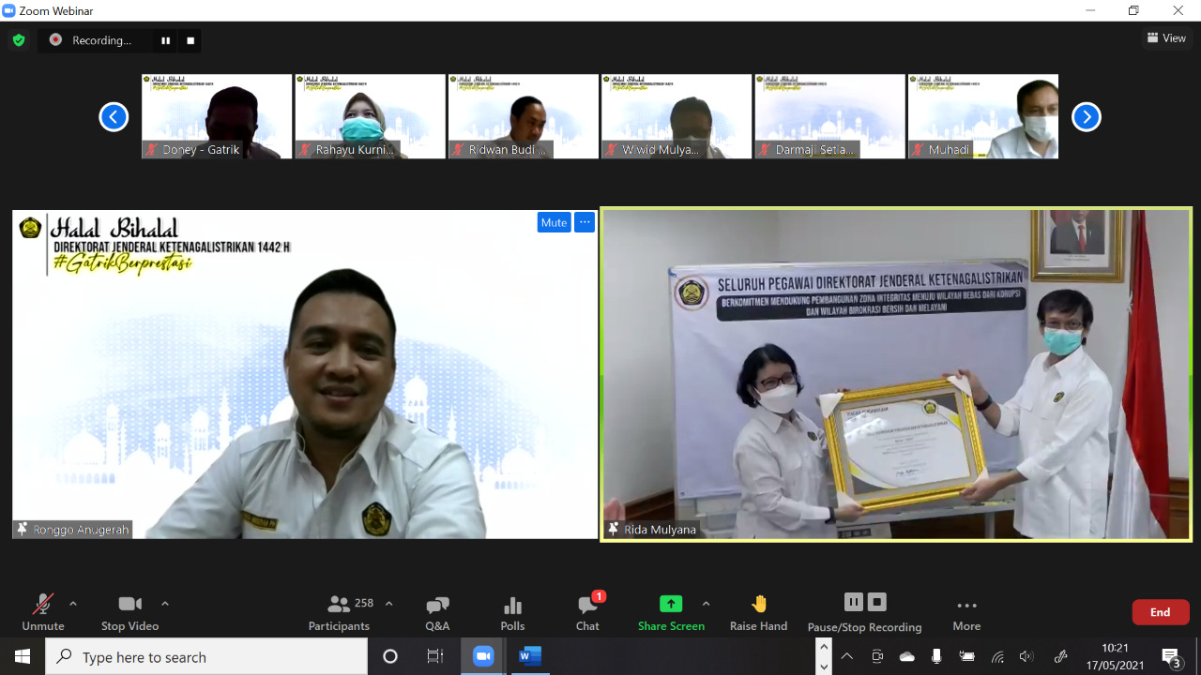Screen dimensions: 1201x675
Task: End the webinar
Action: 1160,610
